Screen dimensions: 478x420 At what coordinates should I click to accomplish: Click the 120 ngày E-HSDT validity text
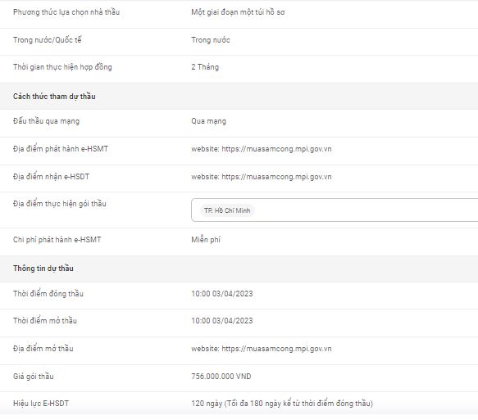(x=282, y=404)
